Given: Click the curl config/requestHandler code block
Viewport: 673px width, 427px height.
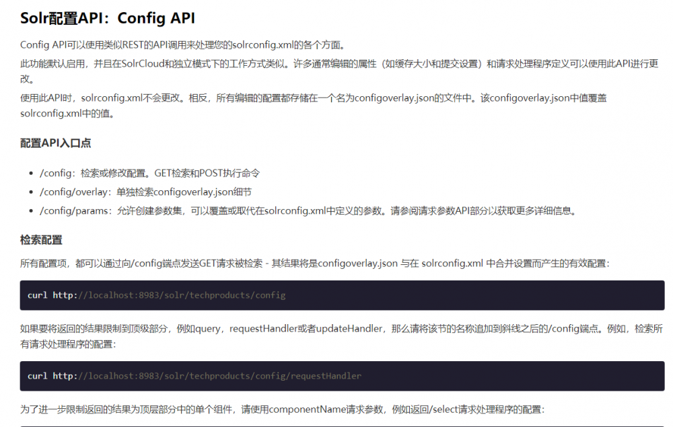Looking at the screenshot, I should [342, 376].
